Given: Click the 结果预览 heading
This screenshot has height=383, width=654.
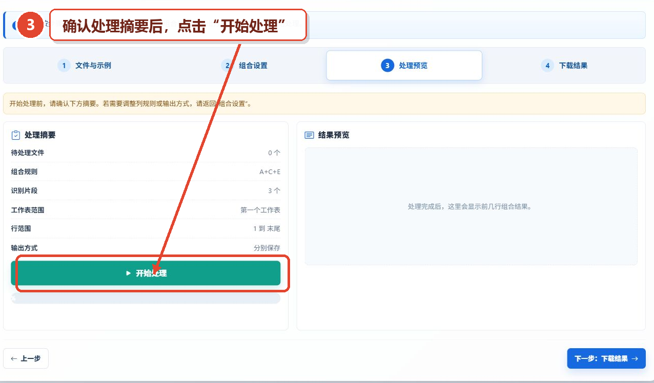Looking at the screenshot, I should point(334,135).
